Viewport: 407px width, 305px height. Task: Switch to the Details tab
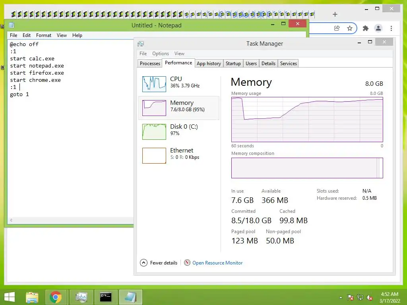(x=268, y=63)
